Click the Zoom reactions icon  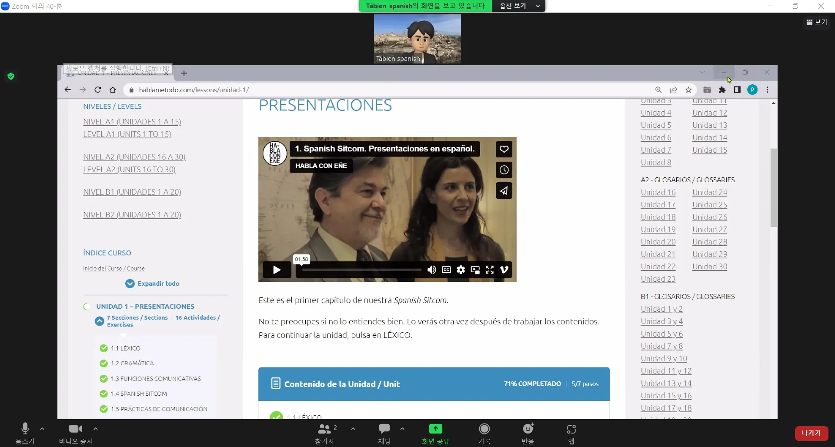(x=528, y=433)
